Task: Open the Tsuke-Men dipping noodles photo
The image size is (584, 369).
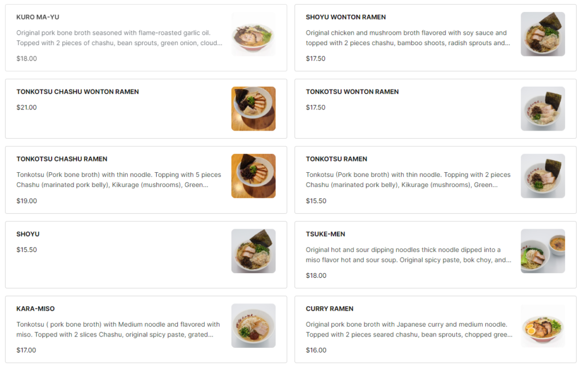Action: point(542,251)
